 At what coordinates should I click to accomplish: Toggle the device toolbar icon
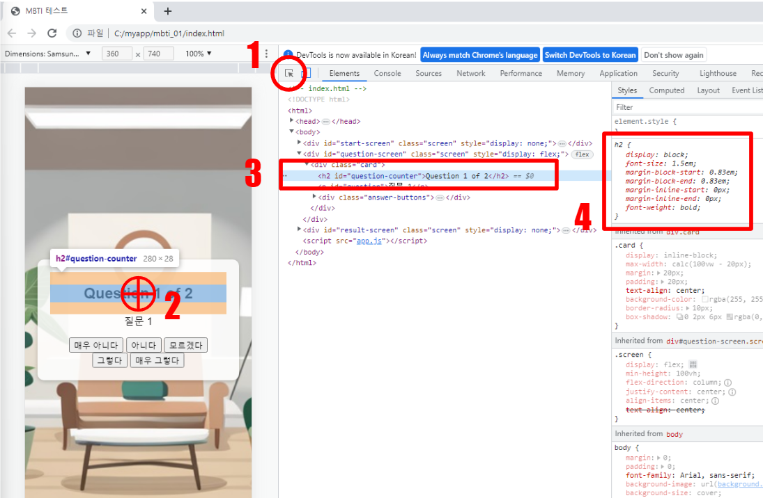306,73
